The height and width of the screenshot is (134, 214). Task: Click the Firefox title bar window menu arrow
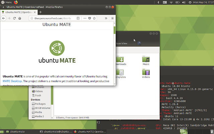coord(3,7)
